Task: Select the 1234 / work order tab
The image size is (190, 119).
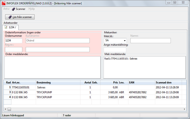Action: tap(11, 27)
